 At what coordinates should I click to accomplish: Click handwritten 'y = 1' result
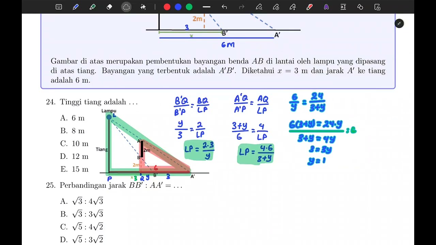(316, 161)
